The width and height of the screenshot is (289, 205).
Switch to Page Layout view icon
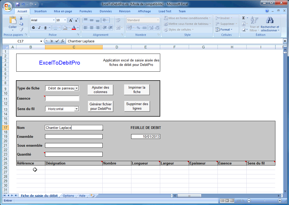227,201
